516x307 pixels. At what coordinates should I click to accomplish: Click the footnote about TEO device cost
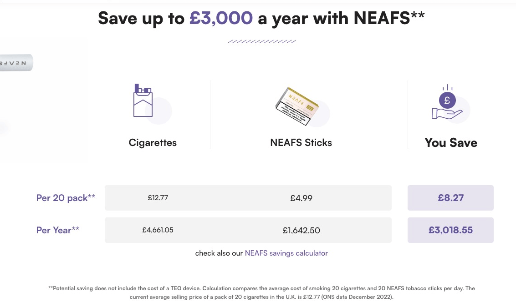pos(261,292)
